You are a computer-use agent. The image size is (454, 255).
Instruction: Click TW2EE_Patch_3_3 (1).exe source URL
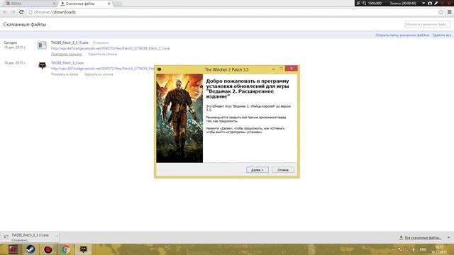(111, 48)
